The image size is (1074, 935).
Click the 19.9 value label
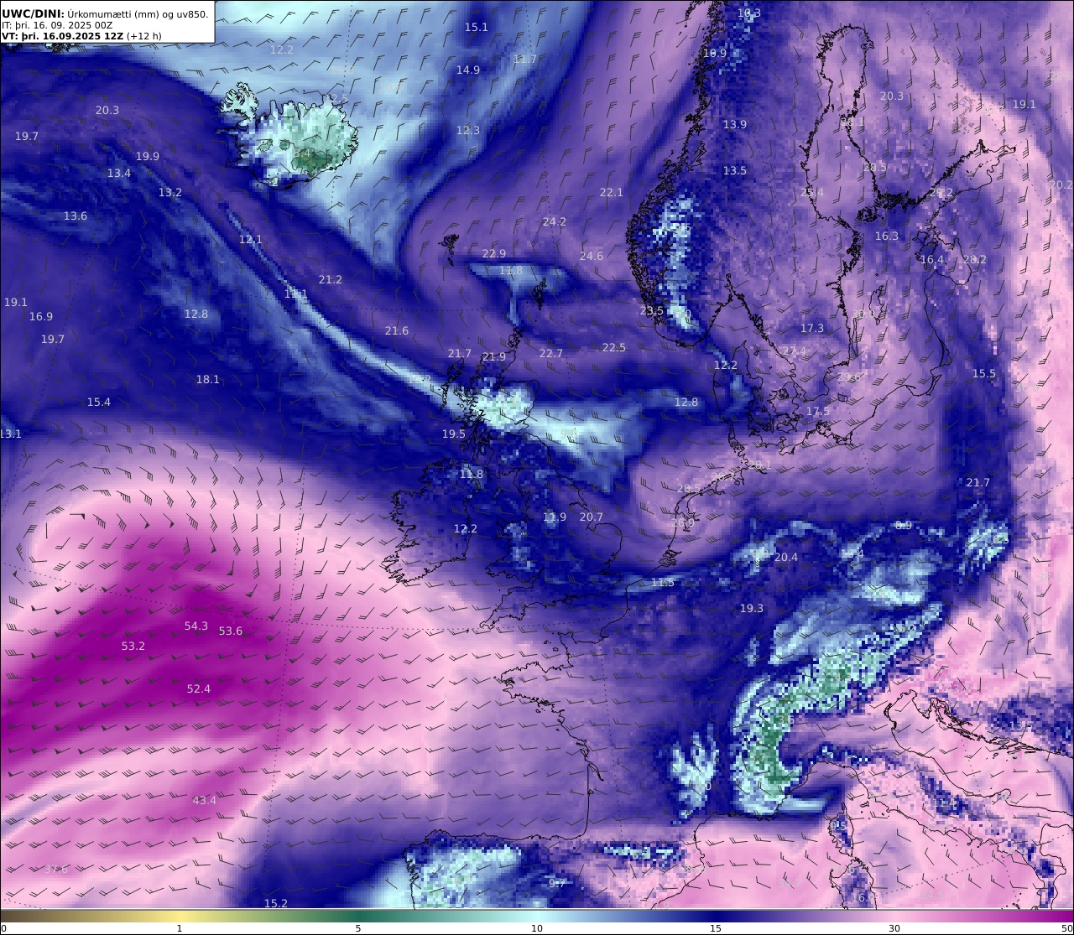pyautogui.click(x=148, y=157)
